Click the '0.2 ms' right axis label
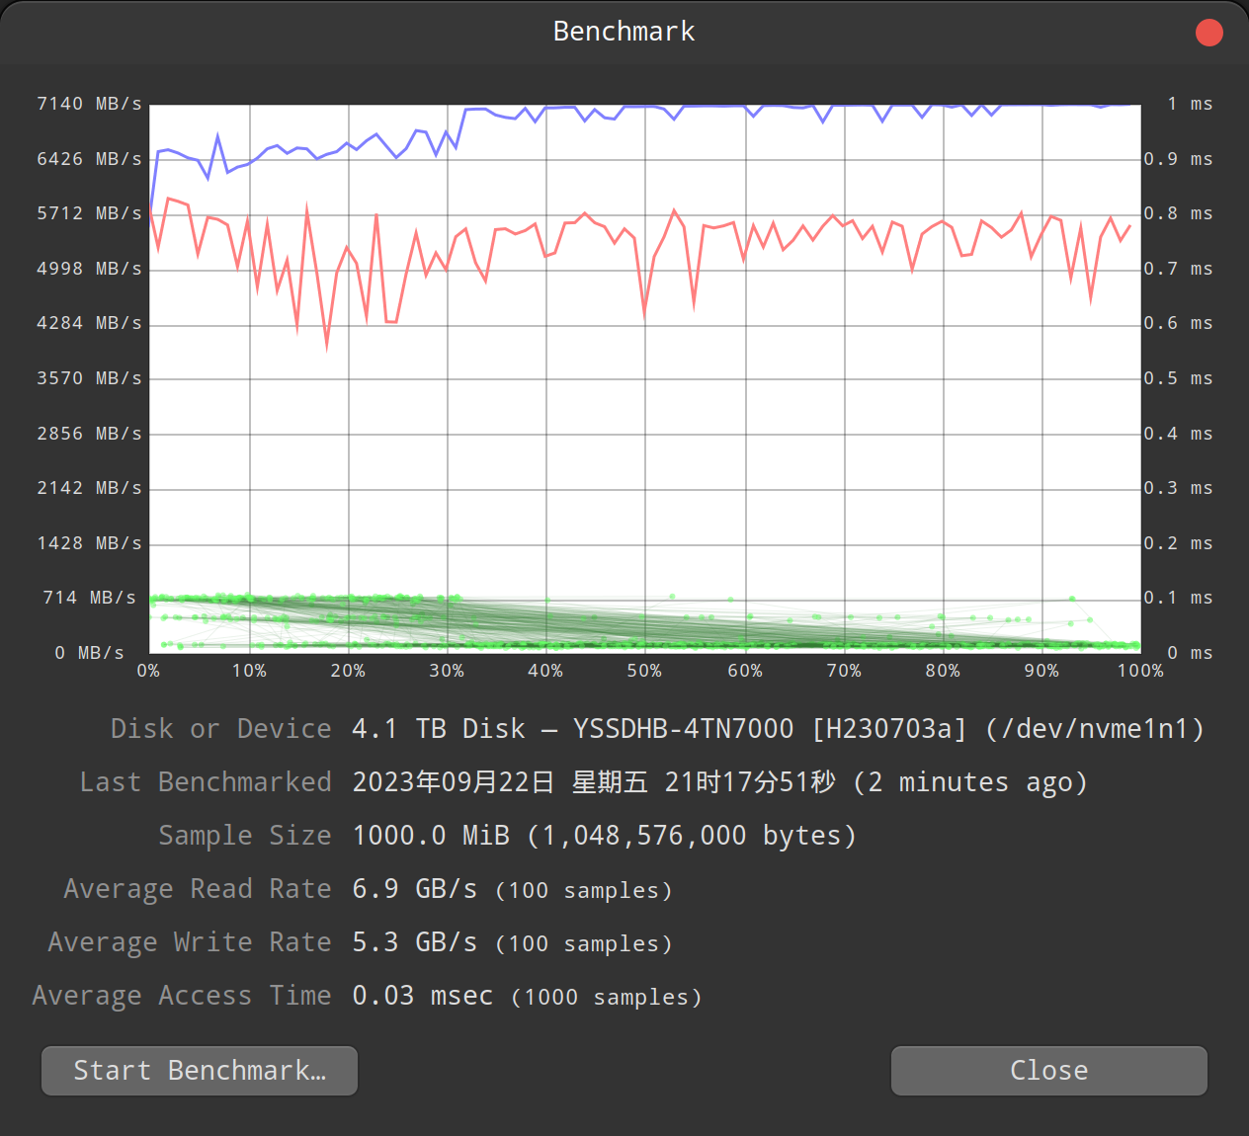Viewport: 1249px width, 1136px height. coord(1178,543)
